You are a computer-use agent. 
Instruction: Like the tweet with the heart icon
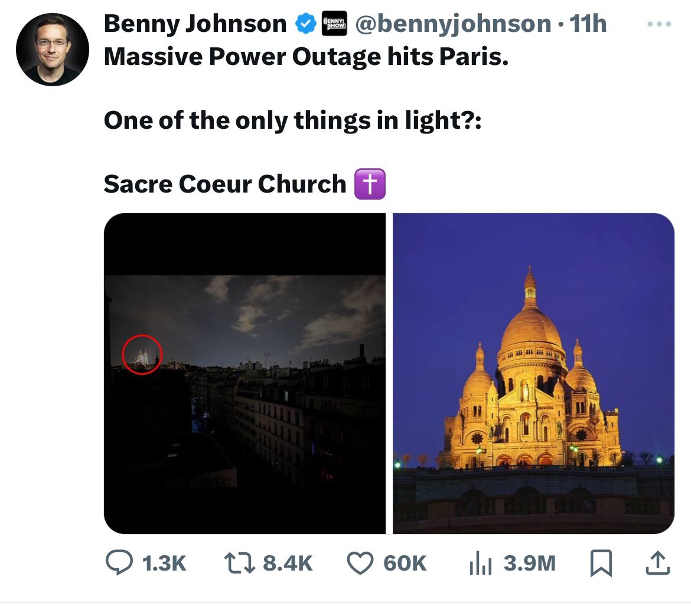point(360,563)
